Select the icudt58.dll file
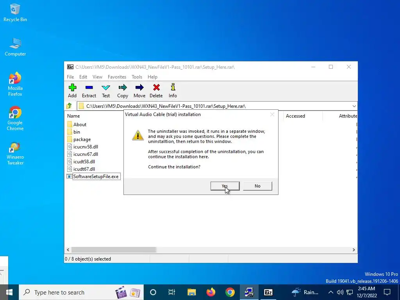Image resolution: width=400 pixels, height=300 pixels. point(81,161)
